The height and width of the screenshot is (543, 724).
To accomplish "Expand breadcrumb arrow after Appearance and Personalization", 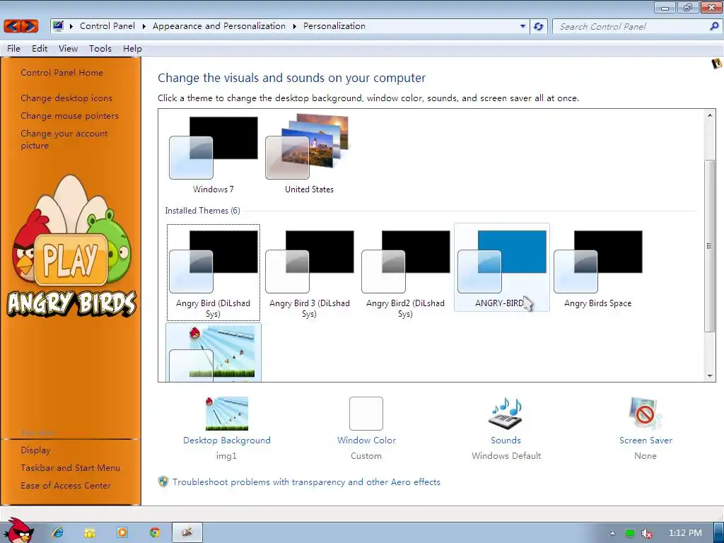I will coord(294,26).
